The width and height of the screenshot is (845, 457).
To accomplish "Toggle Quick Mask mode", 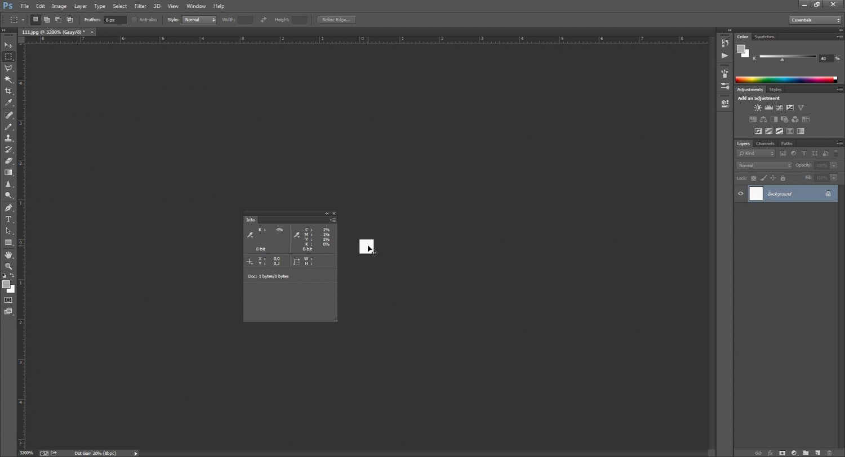I will point(8,300).
